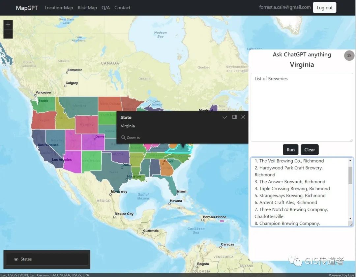Select result 'Strangeways Brewing, Richmond'
356x277 pixels.
click(290, 196)
